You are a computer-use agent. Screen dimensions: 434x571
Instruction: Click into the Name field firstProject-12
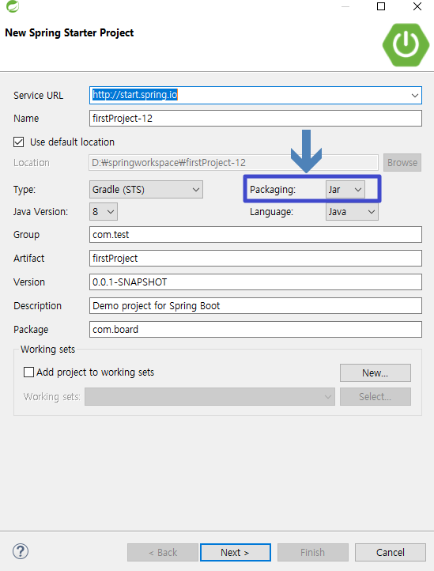coord(255,119)
